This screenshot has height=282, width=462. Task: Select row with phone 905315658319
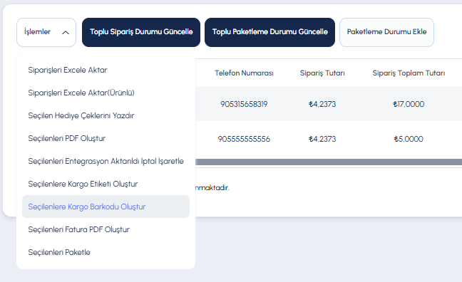click(x=329, y=104)
